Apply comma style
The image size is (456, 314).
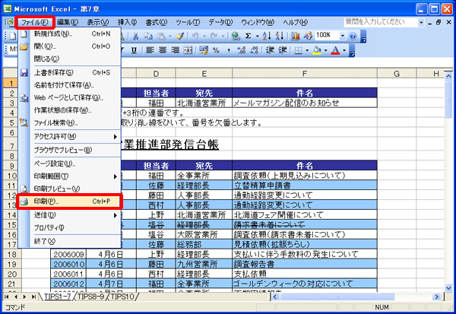click(229, 50)
